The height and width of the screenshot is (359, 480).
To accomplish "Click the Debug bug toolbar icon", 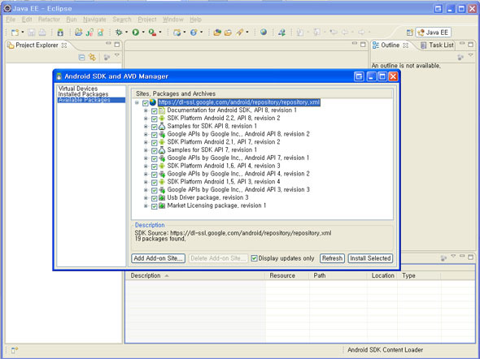I will pos(119,32).
